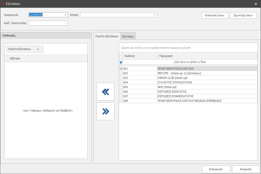Switch to the Εξετάσεις tab

[128, 36]
